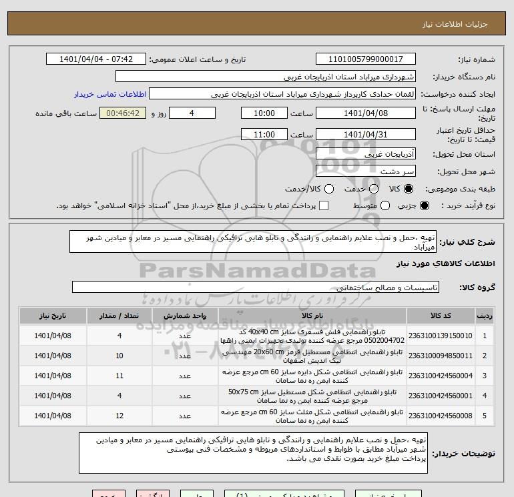Click the pink بازگشت back button
Viewport: 514px width, 497px height.
(153, 494)
